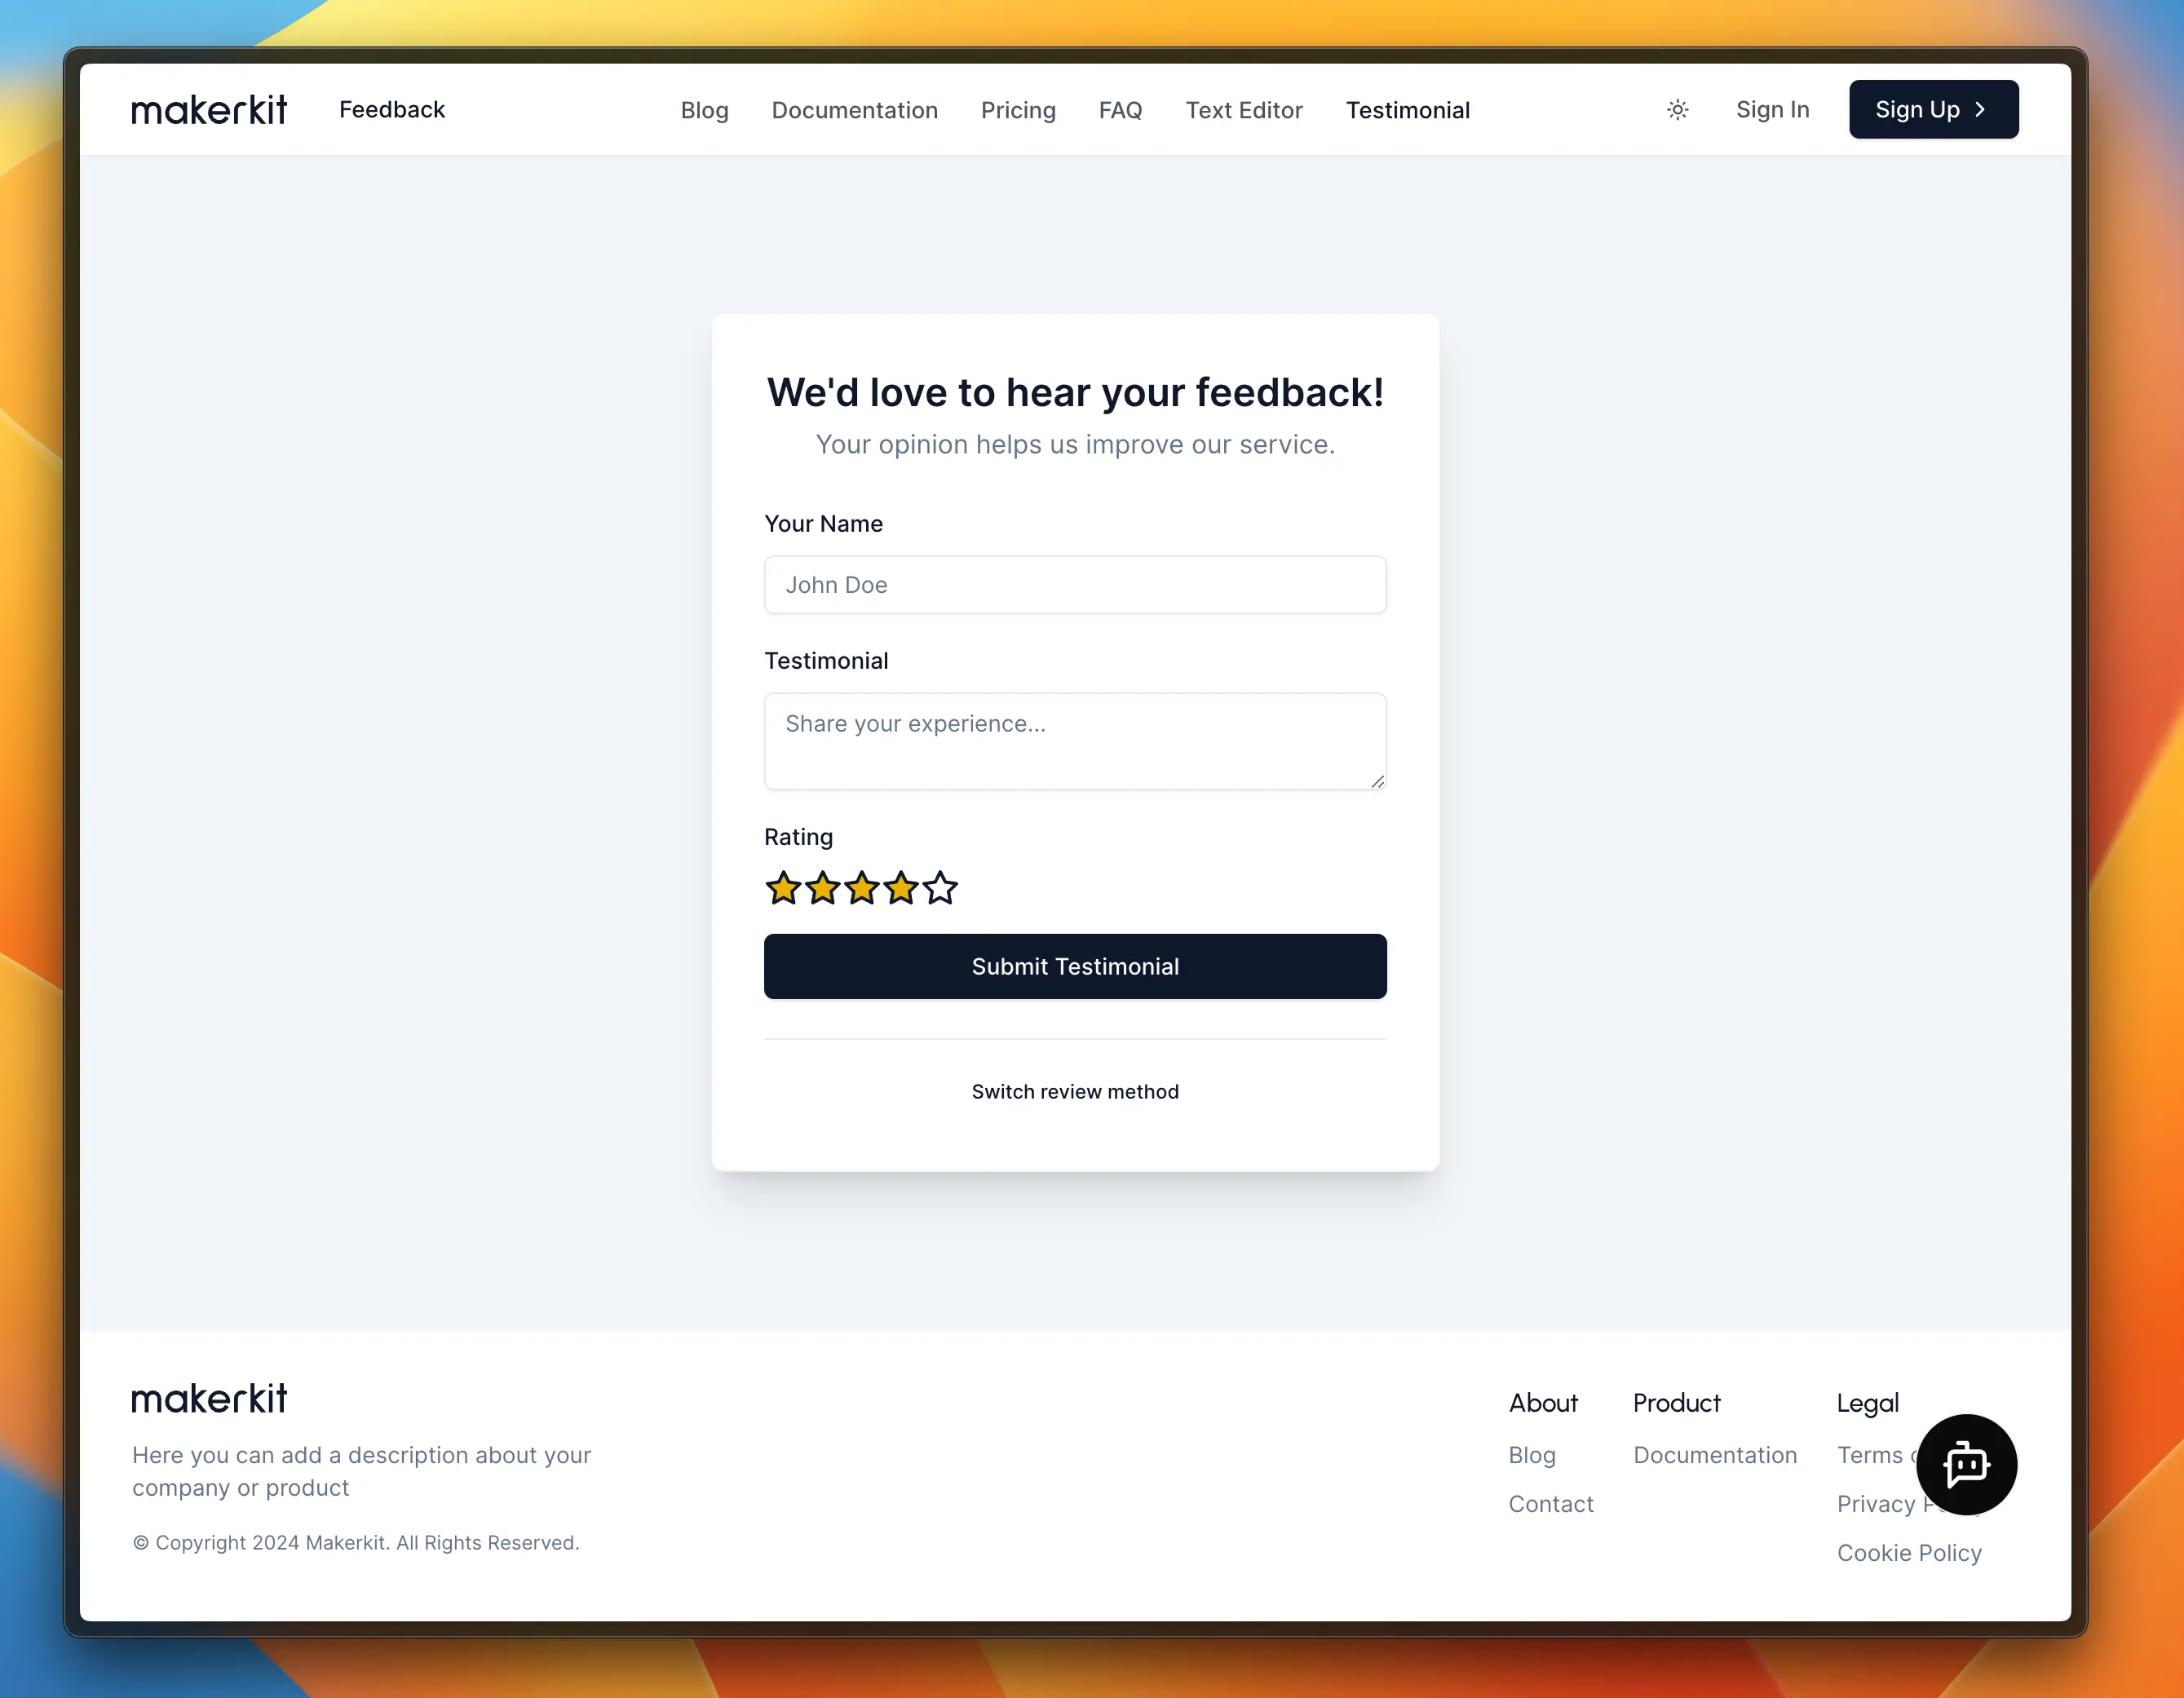
Task: Open the Blog navigation menu item
Action: (x=704, y=110)
